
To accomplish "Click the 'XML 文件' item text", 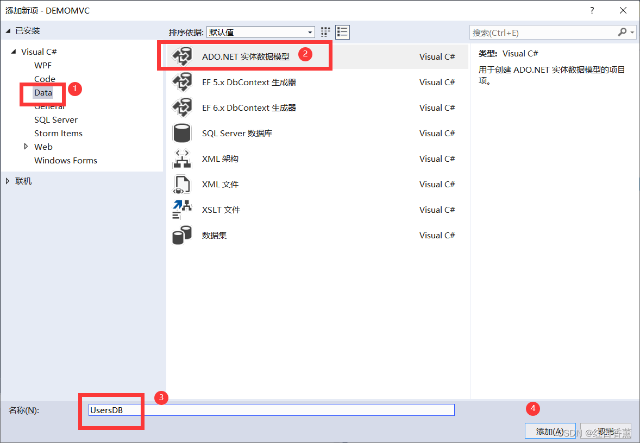I will 220,185.
